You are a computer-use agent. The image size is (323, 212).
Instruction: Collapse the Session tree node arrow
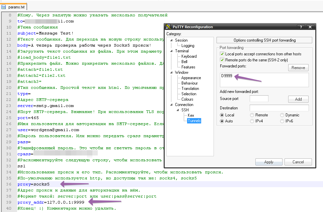click(x=171, y=40)
